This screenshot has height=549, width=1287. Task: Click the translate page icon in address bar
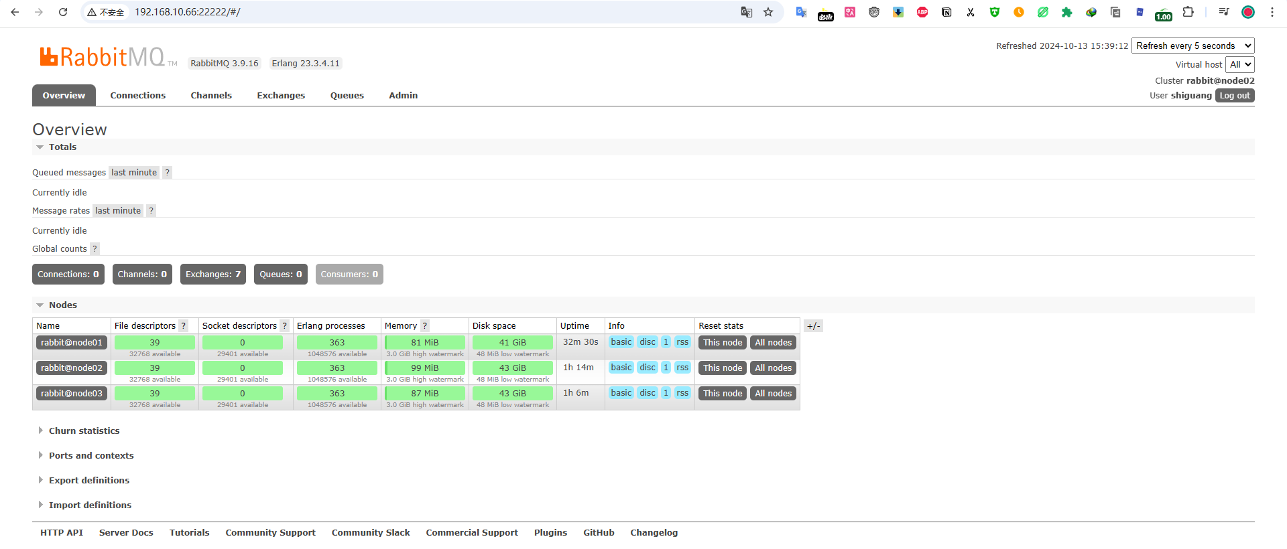pos(747,12)
